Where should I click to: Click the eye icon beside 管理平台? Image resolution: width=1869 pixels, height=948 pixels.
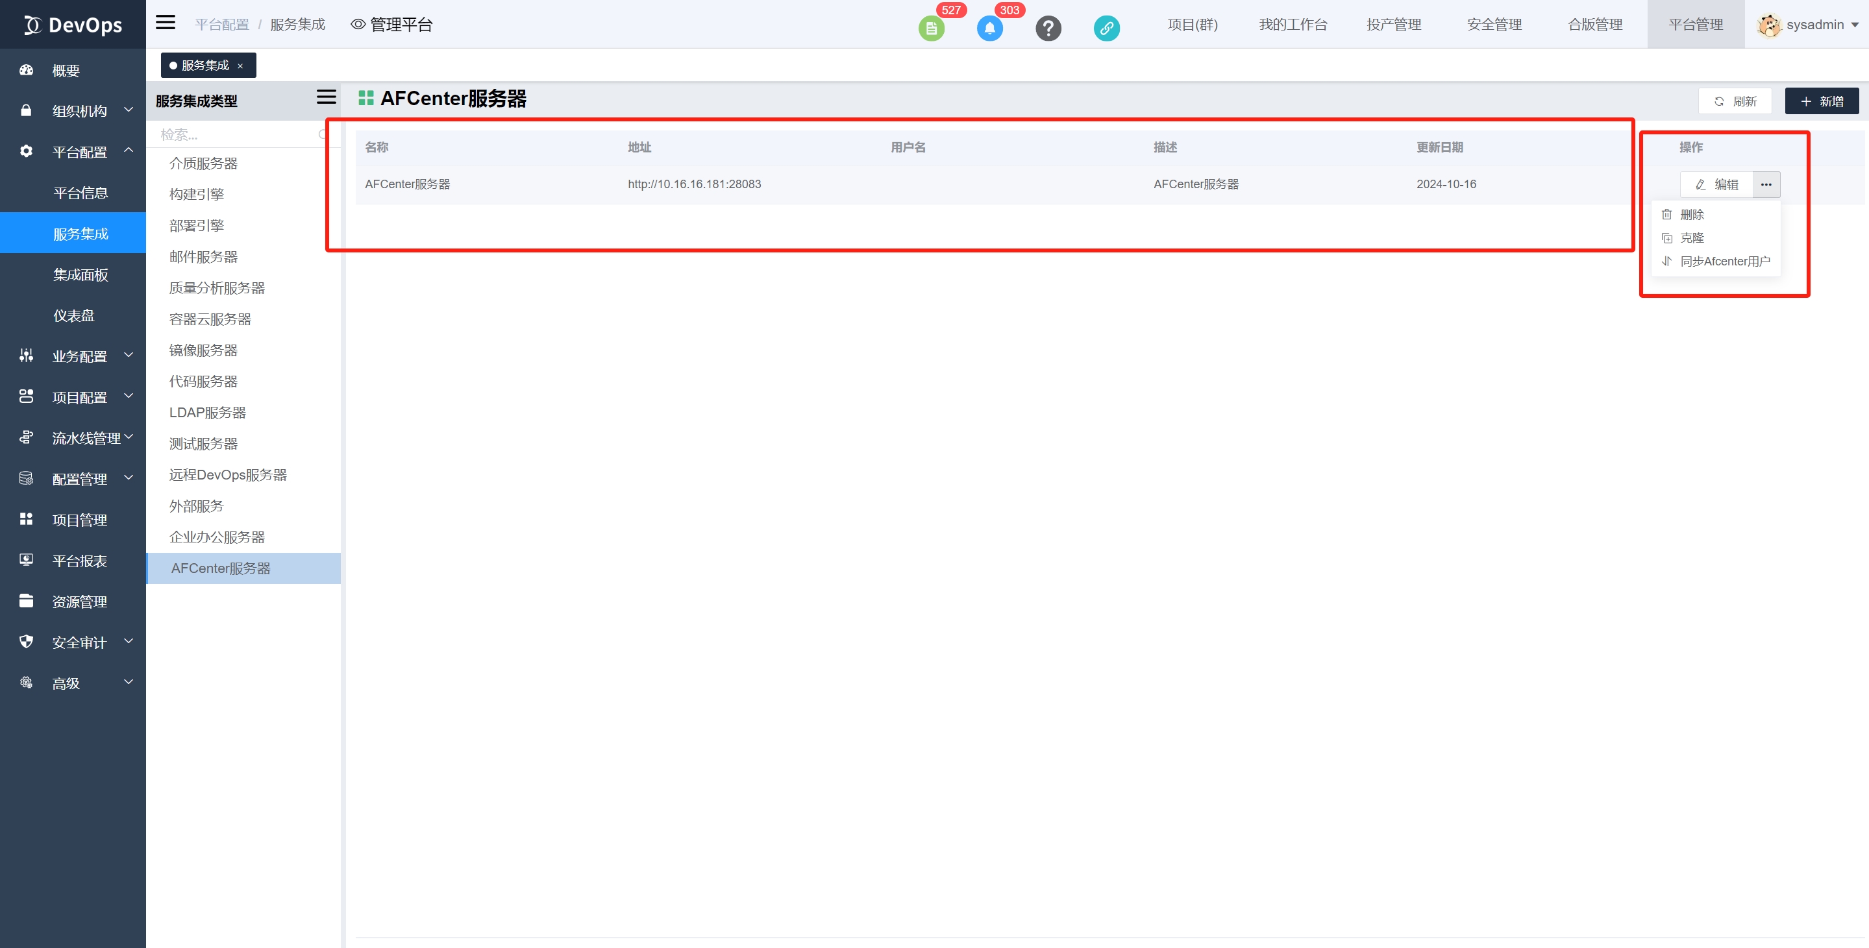[358, 25]
